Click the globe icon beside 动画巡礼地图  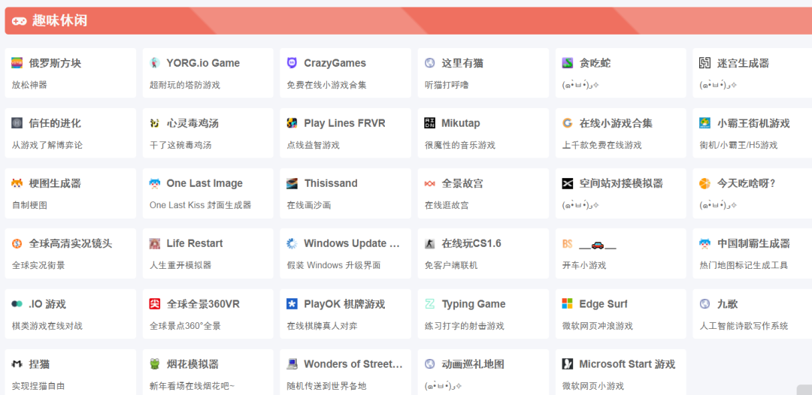coord(430,364)
